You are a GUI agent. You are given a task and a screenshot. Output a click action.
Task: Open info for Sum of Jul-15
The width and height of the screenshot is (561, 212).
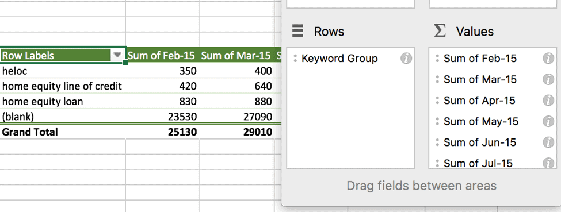point(548,163)
